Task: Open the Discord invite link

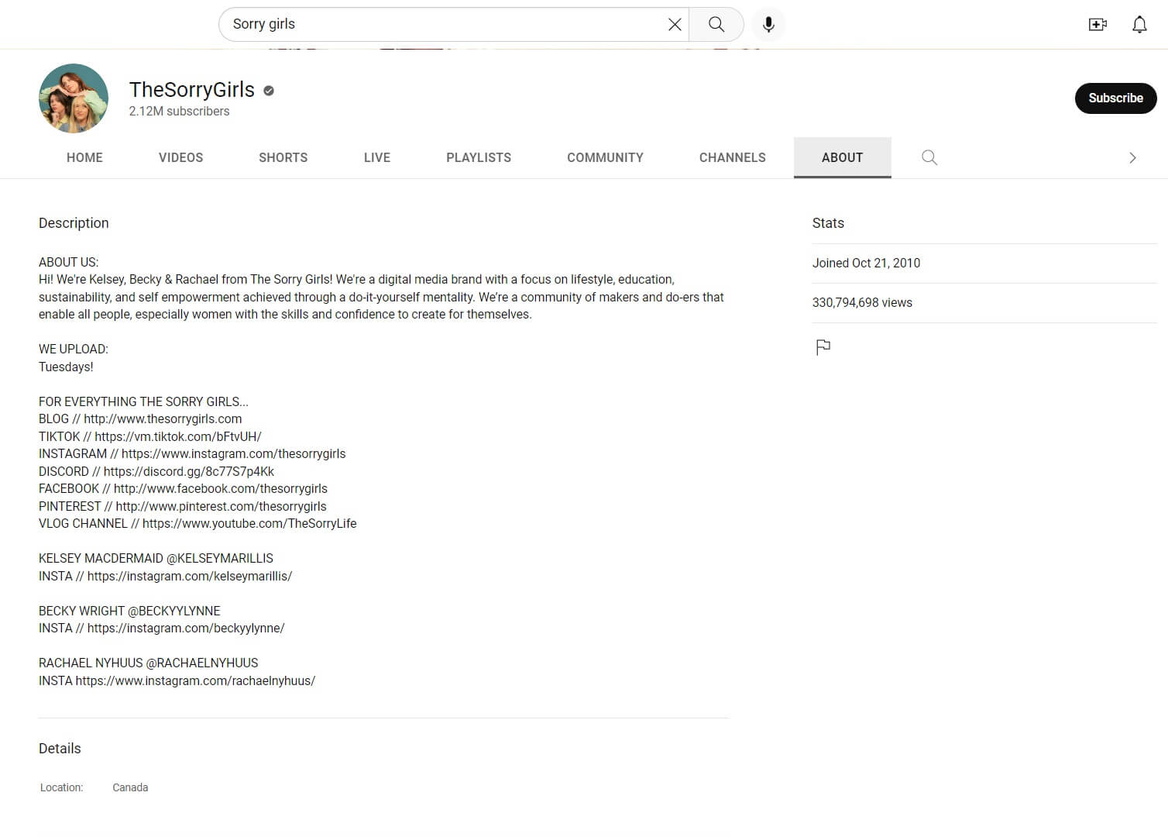Action: [188, 472]
